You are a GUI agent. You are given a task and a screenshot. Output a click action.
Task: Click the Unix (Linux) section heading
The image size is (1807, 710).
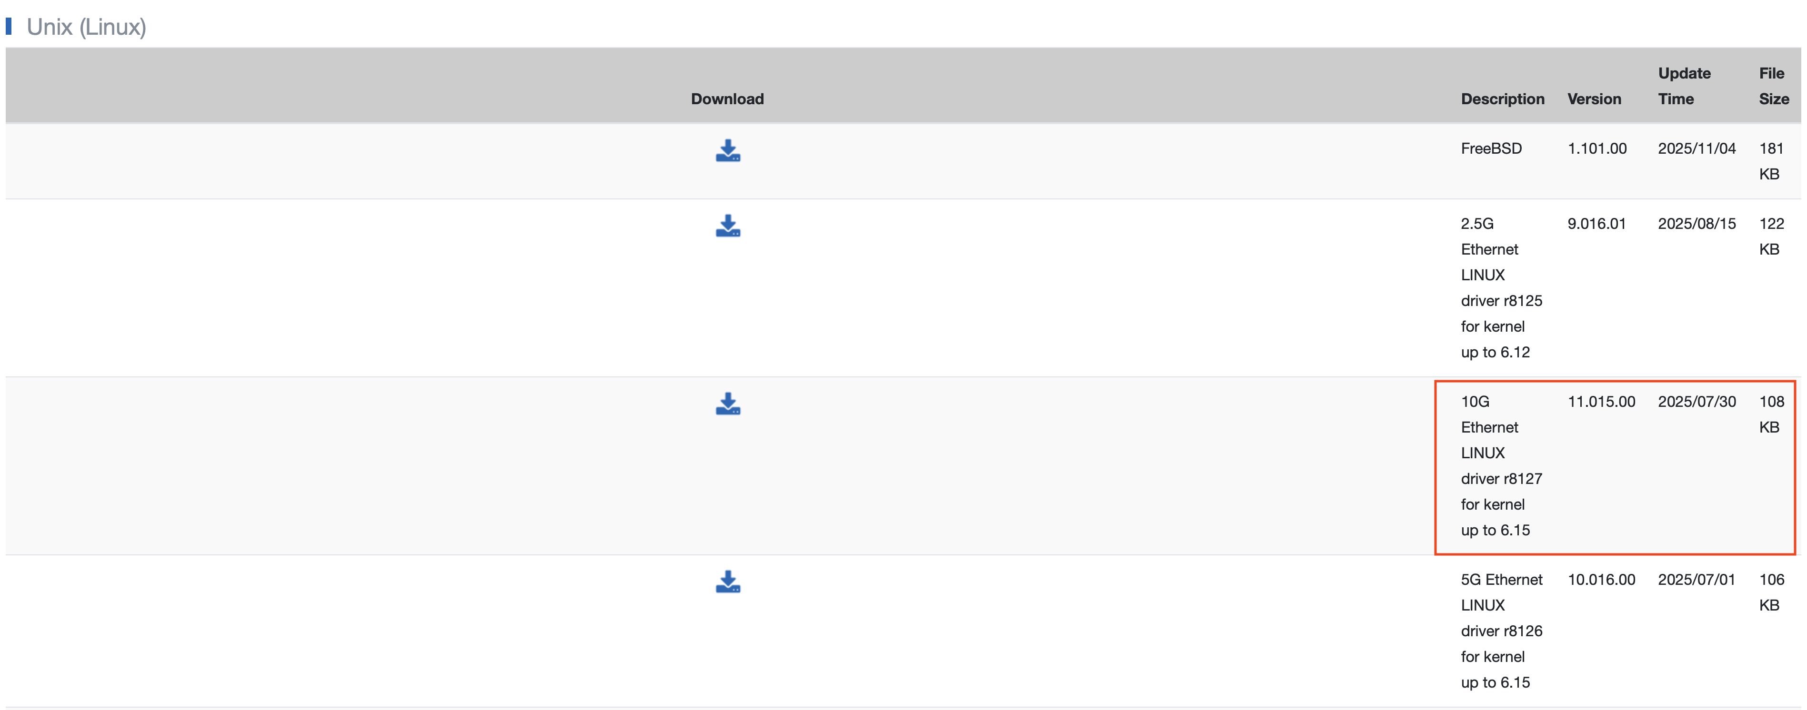[86, 27]
